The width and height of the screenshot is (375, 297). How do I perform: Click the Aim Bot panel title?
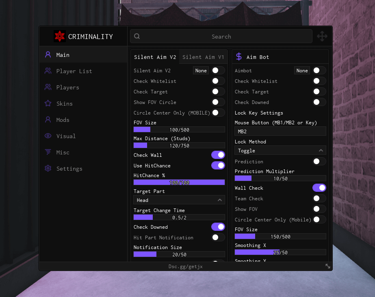pyautogui.click(x=258, y=57)
